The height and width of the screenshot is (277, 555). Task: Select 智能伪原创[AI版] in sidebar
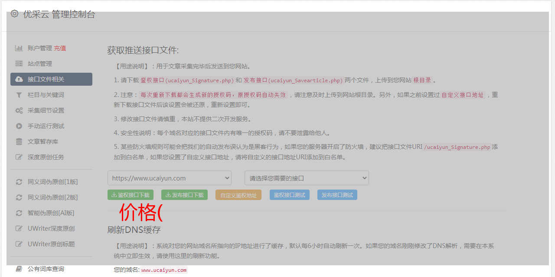click(51, 213)
